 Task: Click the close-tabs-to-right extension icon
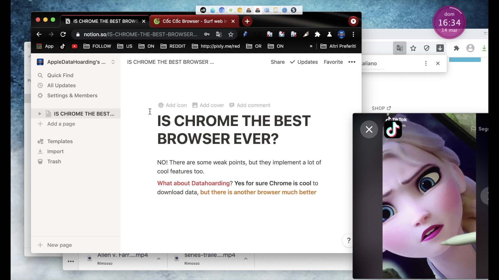(x=293, y=34)
